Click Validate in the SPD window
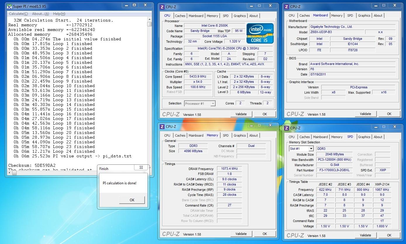The width and height of the screenshot is (406, 244). pyautogui.click(x=365, y=235)
